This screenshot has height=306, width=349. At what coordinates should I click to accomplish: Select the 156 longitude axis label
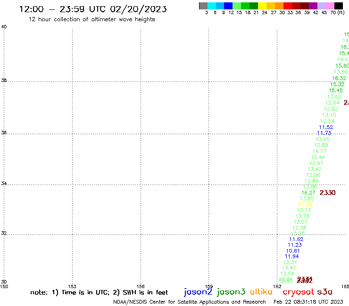click(x=140, y=286)
